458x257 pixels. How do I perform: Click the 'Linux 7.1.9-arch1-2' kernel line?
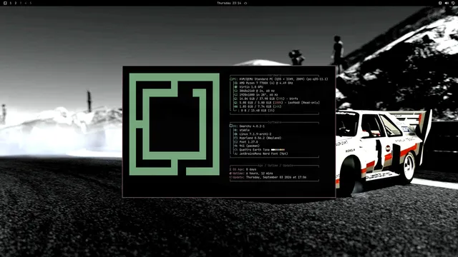pos(255,134)
